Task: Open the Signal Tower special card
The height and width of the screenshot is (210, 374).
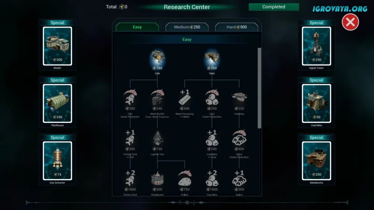Action: click(316, 46)
